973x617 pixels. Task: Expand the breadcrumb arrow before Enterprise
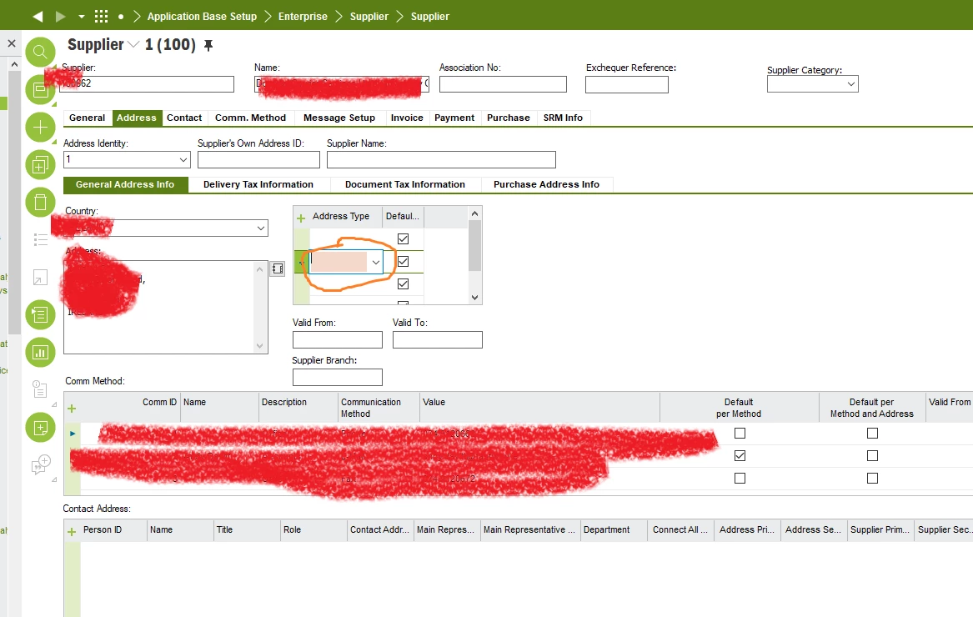(268, 16)
